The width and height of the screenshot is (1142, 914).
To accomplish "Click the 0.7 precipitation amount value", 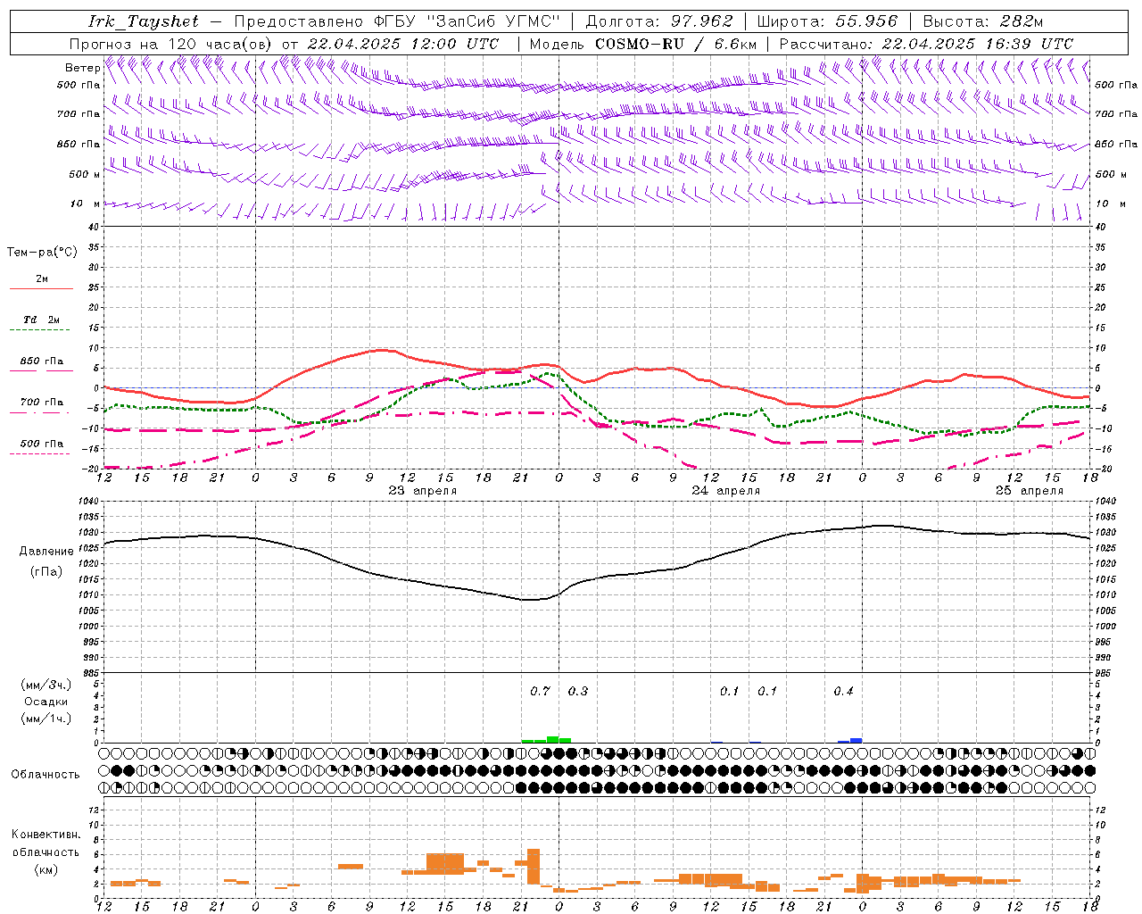I will click(x=540, y=691).
